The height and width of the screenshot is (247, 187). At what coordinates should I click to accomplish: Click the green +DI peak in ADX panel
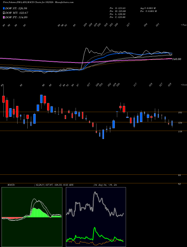(95, 228)
